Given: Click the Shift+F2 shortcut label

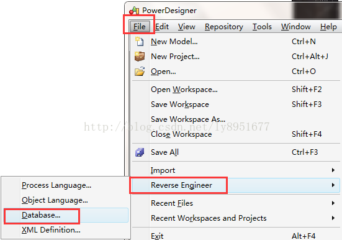Looking at the screenshot, I should click(x=307, y=90).
